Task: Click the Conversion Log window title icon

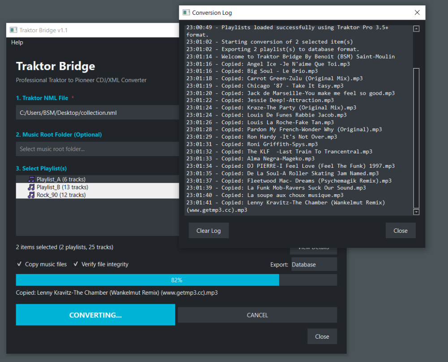Action: click(186, 13)
